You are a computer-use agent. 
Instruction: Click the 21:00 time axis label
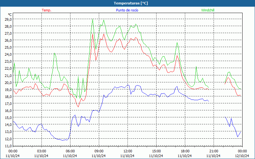pyautogui.click(x=214, y=151)
